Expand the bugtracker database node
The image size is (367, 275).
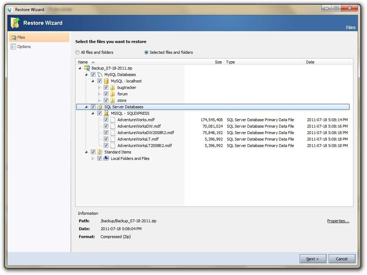[x=99, y=87]
